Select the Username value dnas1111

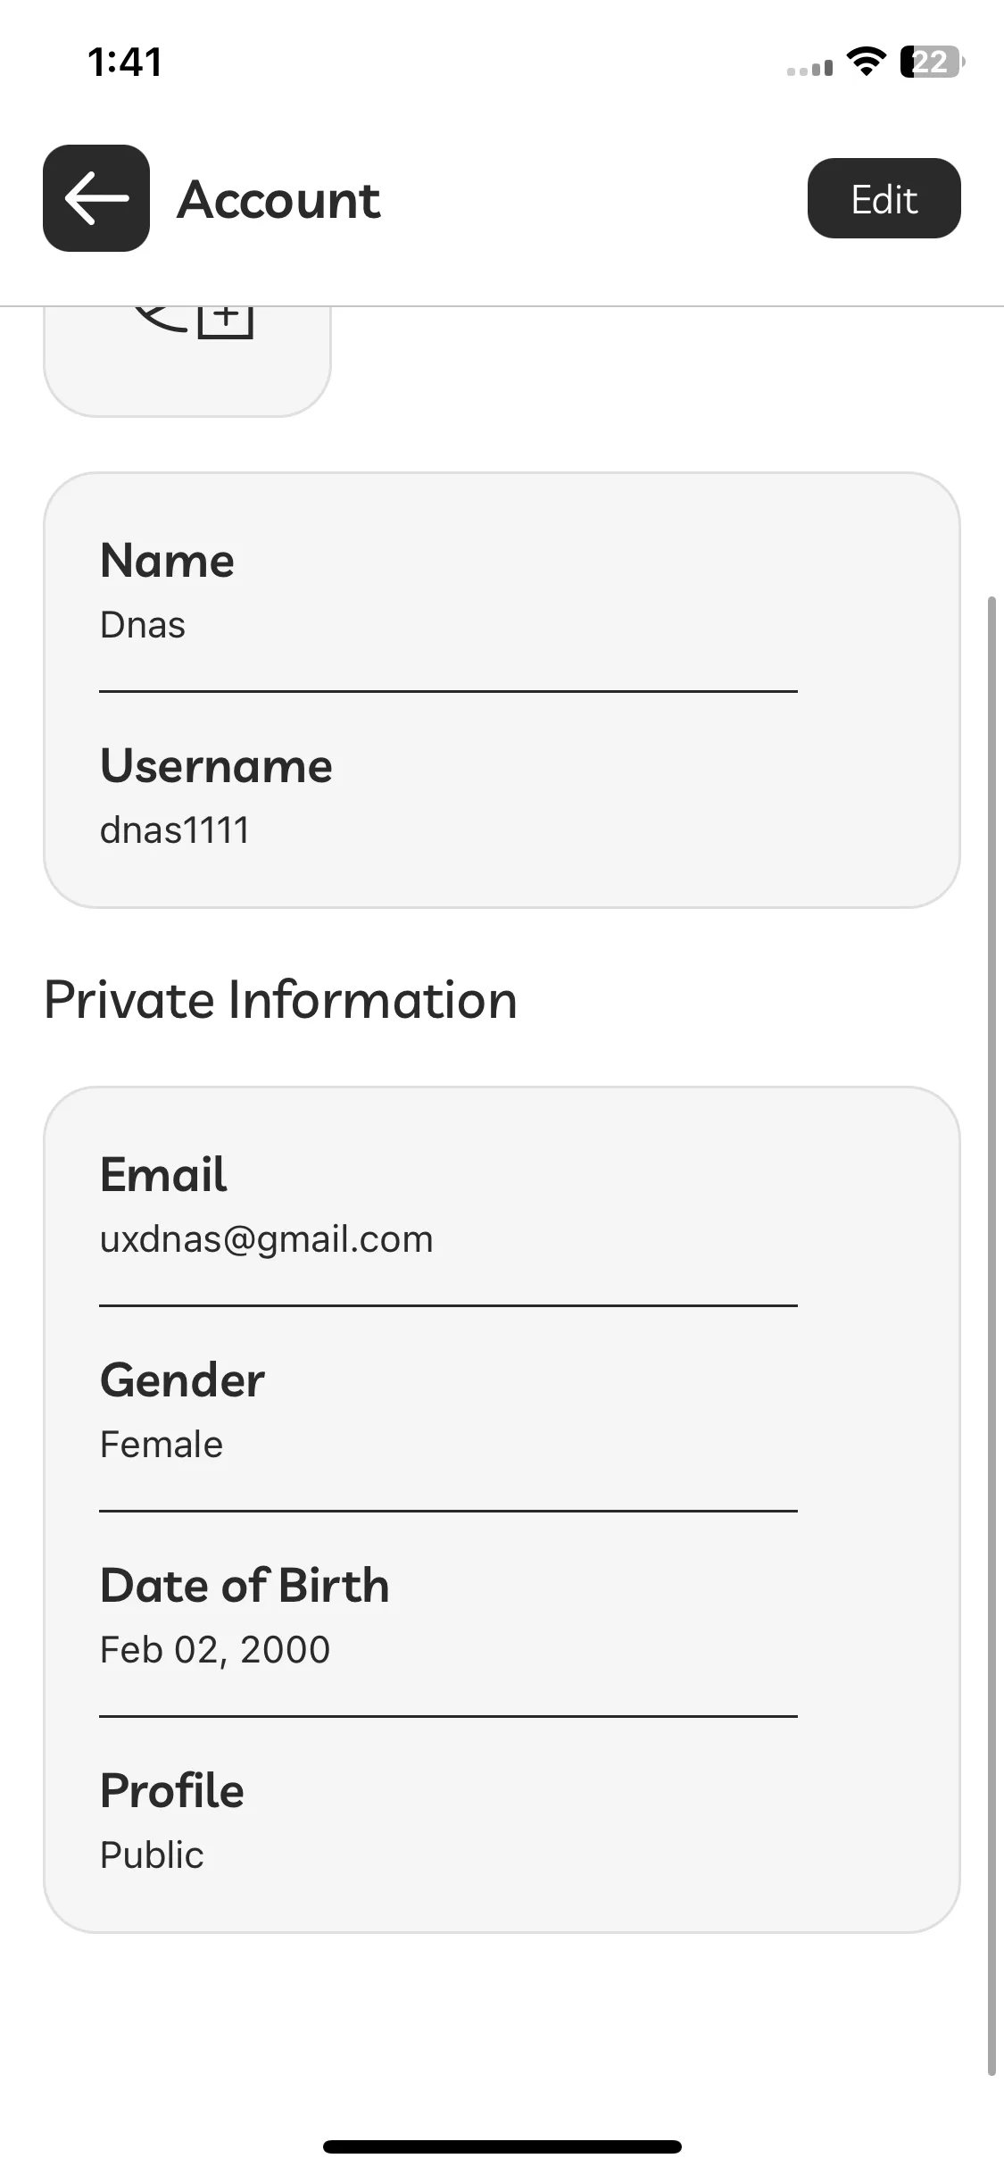[175, 830]
